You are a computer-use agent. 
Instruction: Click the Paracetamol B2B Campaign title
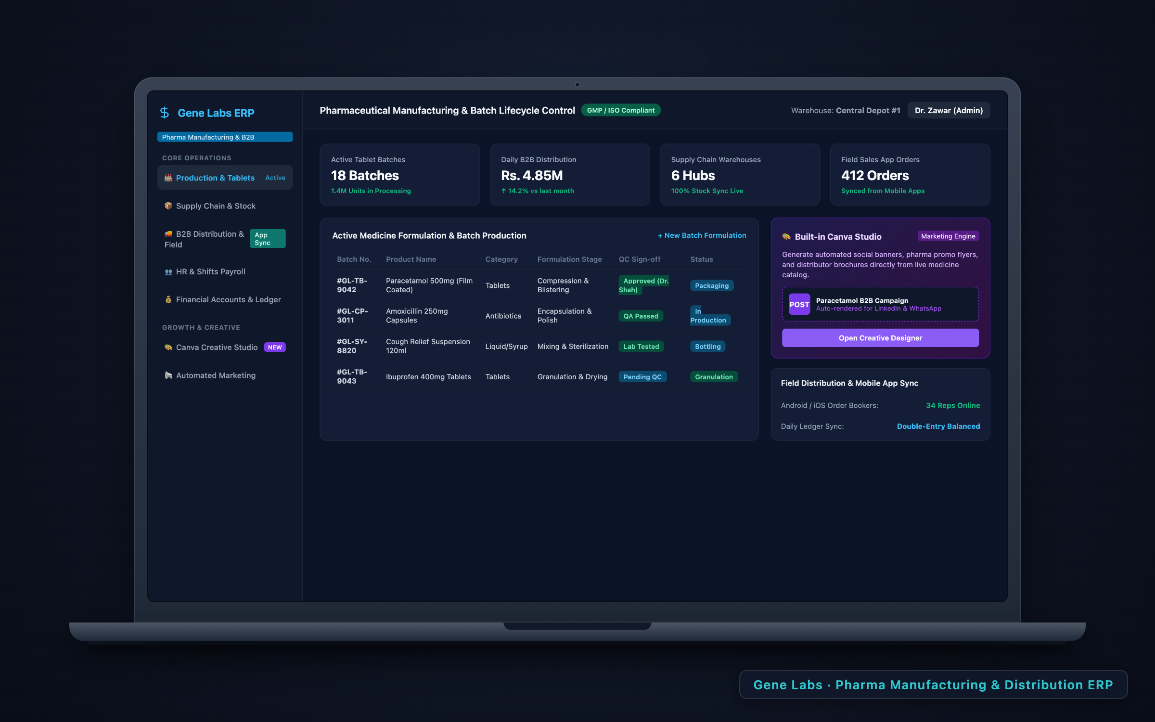point(862,300)
